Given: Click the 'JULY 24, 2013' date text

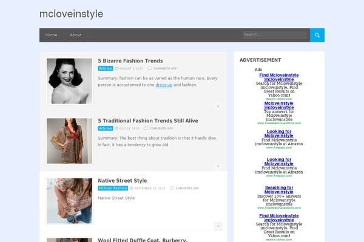Looking at the screenshot, I should click(x=129, y=128).
